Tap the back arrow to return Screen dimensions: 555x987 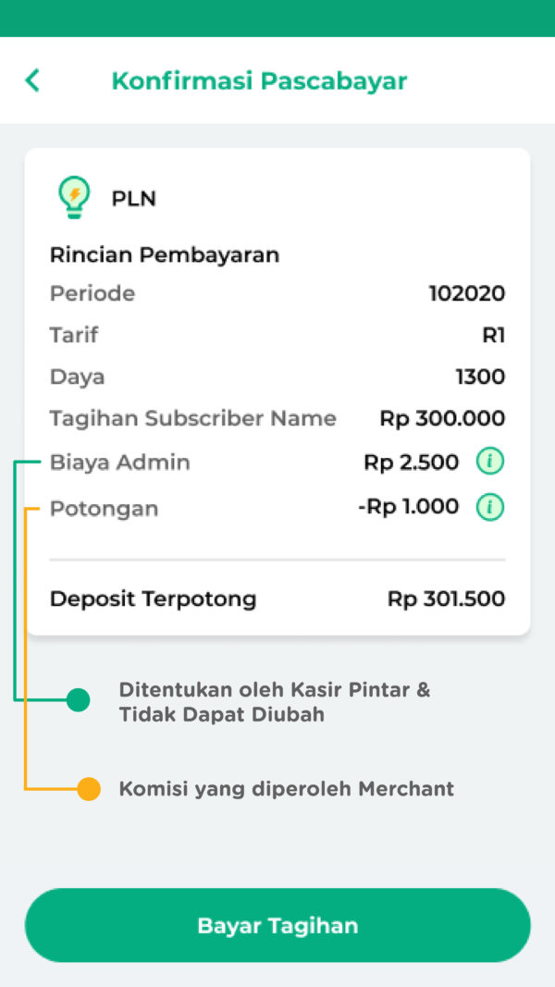[31, 80]
